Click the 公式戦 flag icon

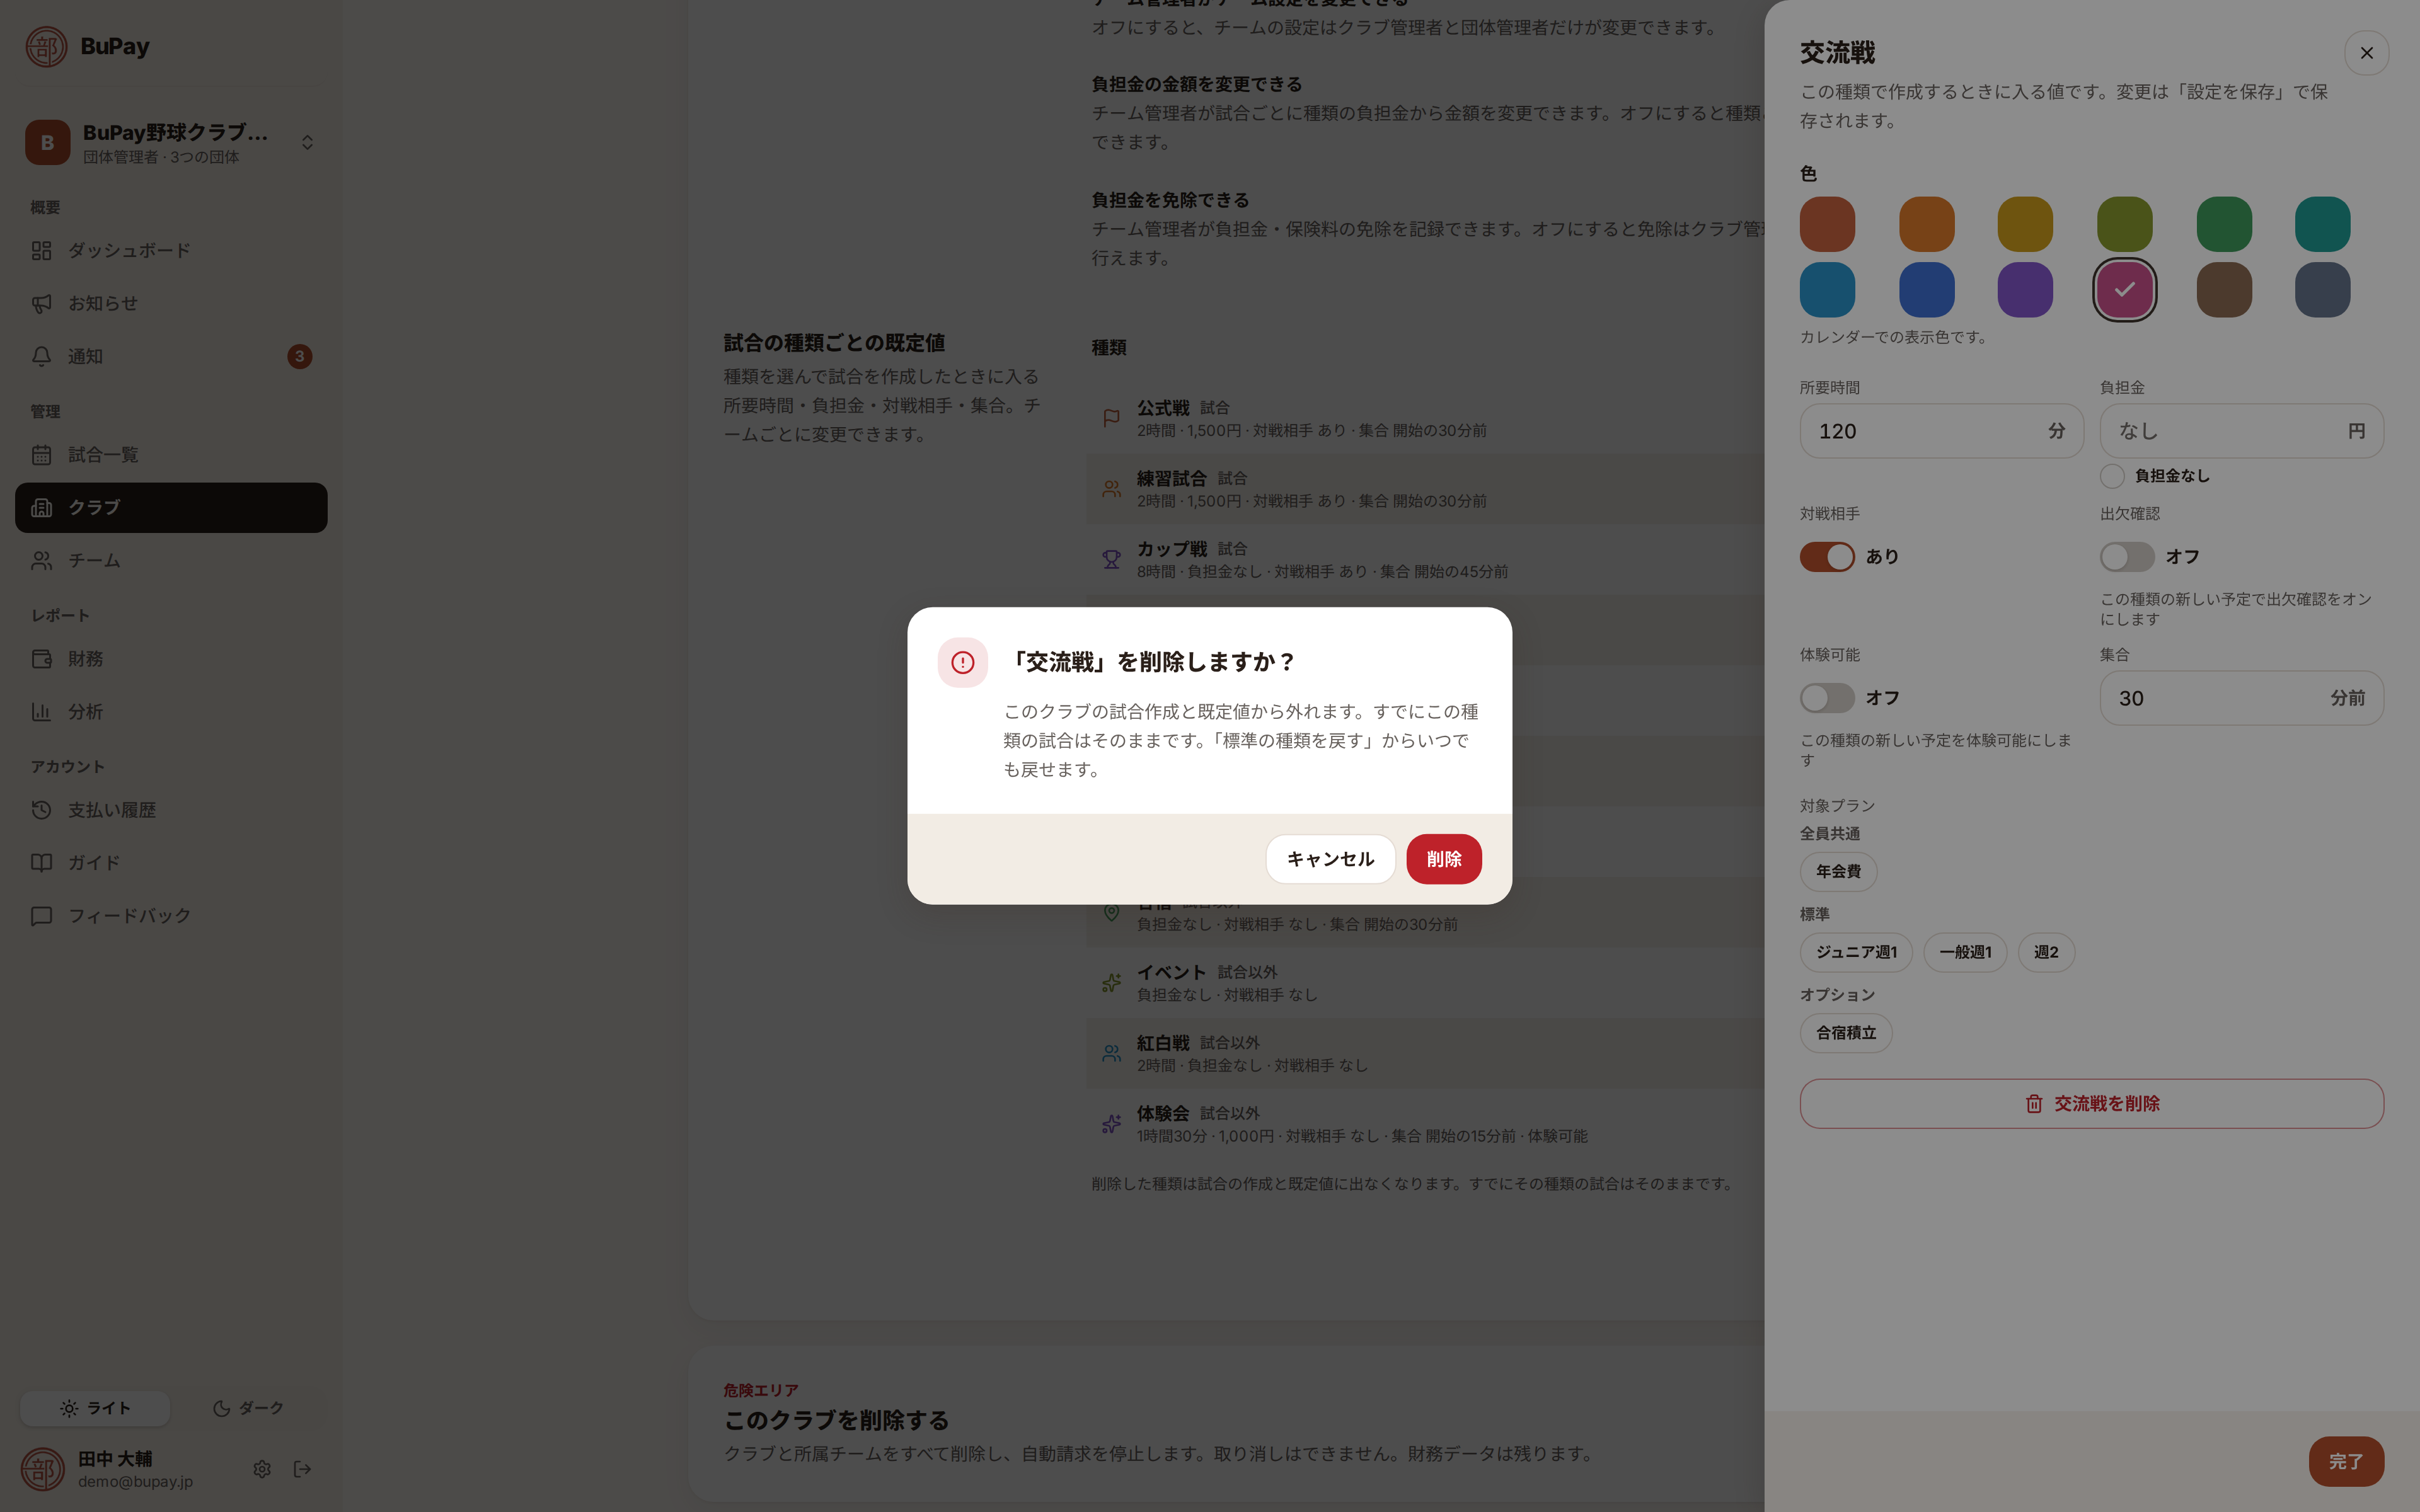pyautogui.click(x=1111, y=419)
